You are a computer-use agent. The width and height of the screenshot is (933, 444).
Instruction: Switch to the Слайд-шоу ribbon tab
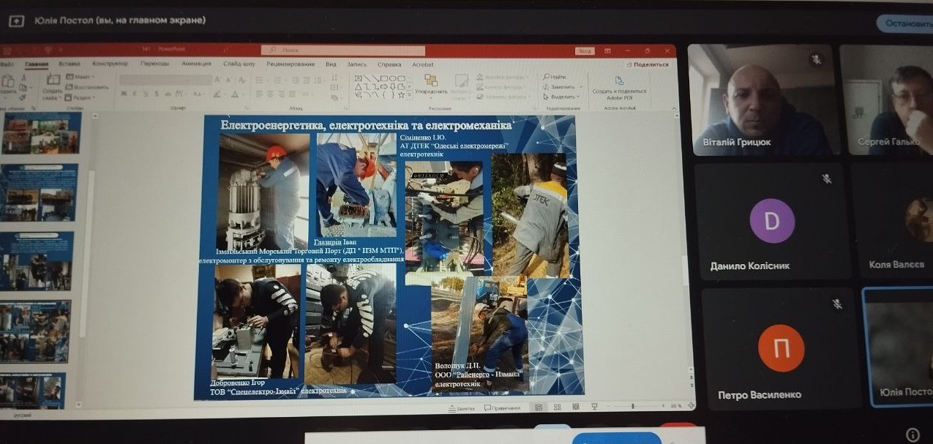[x=239, y=64]
